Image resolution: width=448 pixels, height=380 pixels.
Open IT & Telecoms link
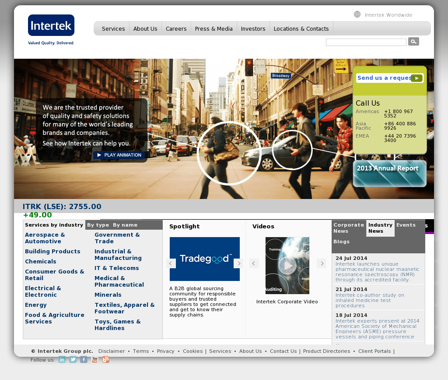pyautogui.click(x=116, y=268)
